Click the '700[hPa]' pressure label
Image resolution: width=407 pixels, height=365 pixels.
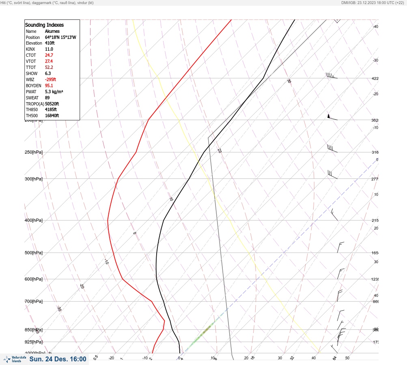point(34,301)
